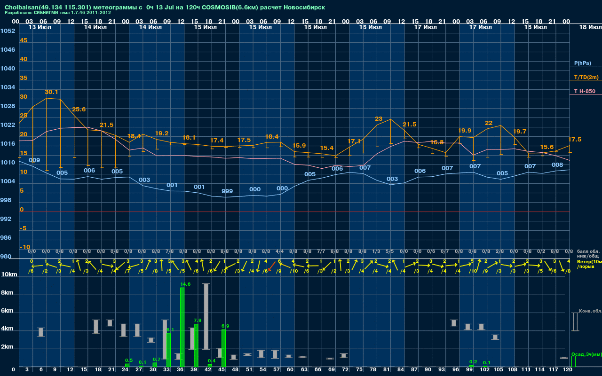Click forecast hour 72 on bottom axis

[x=346, y=370]
